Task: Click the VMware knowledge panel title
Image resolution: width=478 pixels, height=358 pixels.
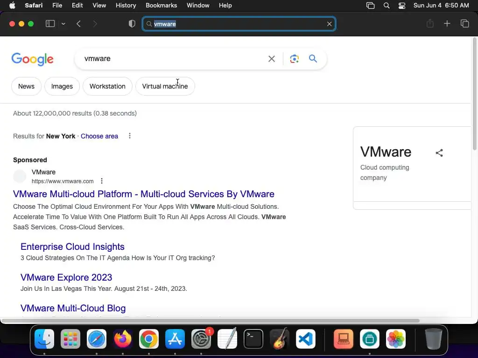Action: [x=386, y=152]
